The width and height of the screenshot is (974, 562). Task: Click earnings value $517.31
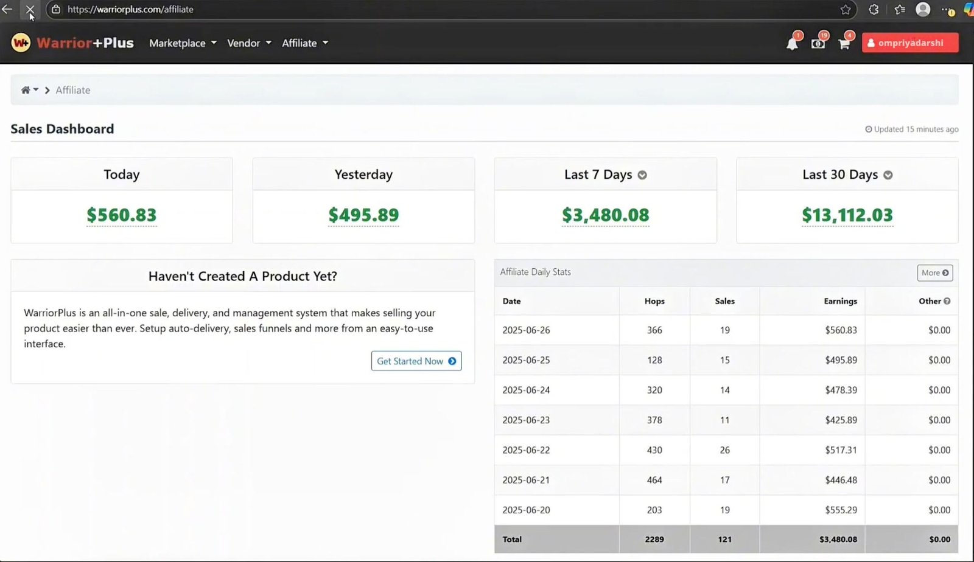pyautogui.click(x=841, y=450)
